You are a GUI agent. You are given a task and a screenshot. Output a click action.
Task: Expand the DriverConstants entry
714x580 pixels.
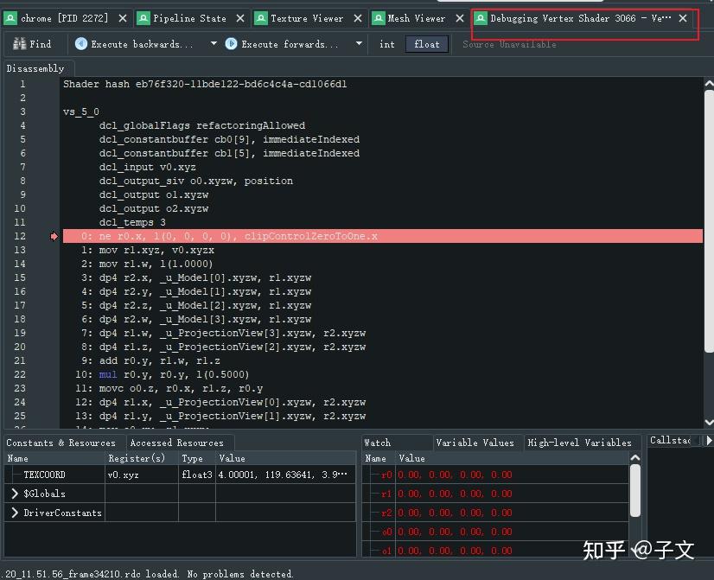[x=14, y=512]
